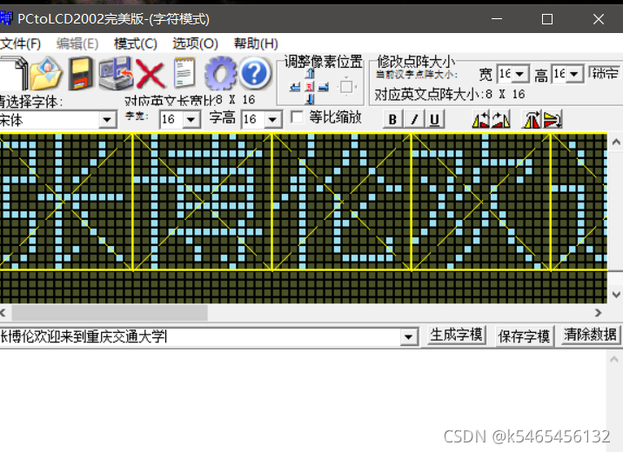
Task: Open the notepad document icon
Action: 184,73
